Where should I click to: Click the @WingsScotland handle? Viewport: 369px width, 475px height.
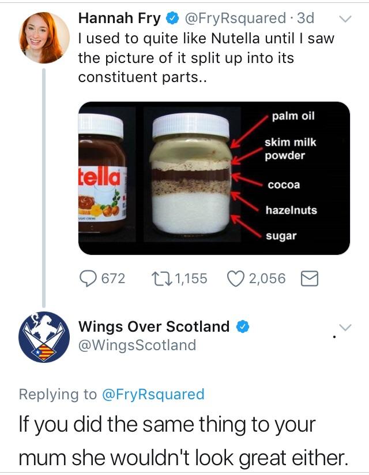(x=137, y=346)
